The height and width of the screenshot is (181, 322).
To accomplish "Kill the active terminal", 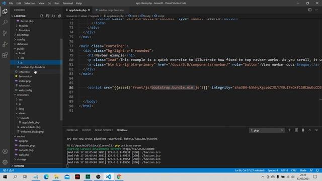I will click(x=303, y=130).
